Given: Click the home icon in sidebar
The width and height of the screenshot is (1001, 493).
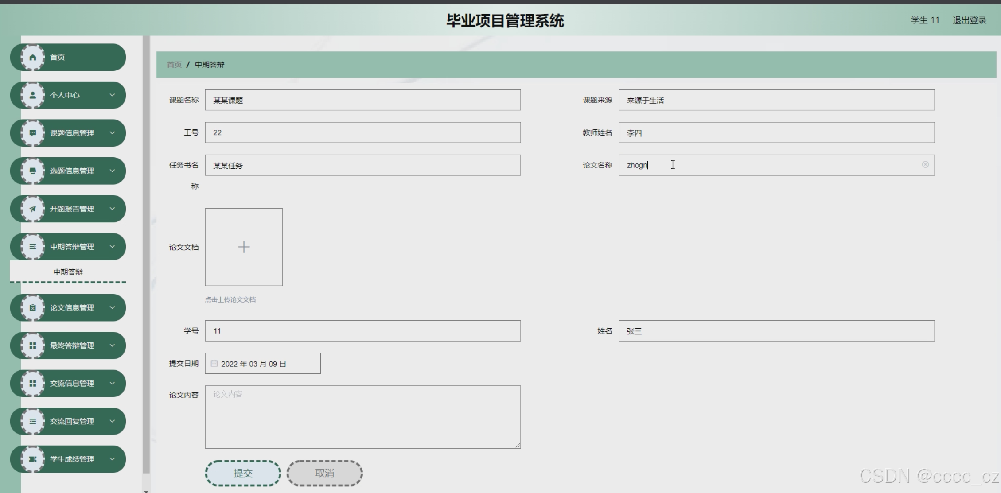Looking at the screenshot, I should click(33, 57).
